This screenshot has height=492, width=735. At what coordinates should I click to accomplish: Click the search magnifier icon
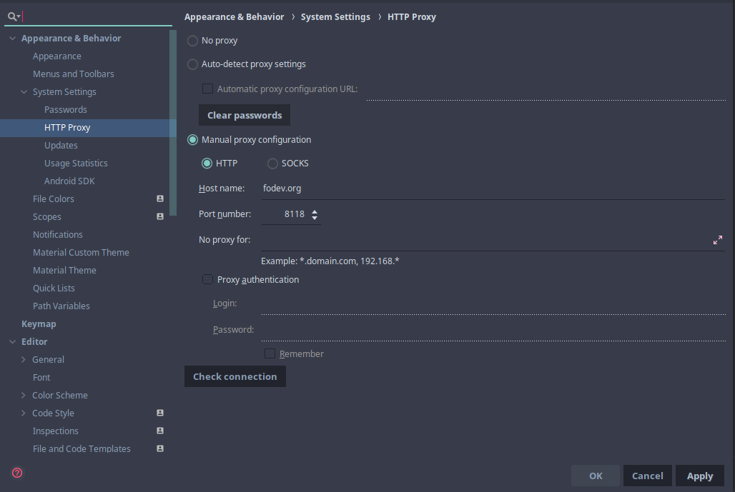pos(13,16)
